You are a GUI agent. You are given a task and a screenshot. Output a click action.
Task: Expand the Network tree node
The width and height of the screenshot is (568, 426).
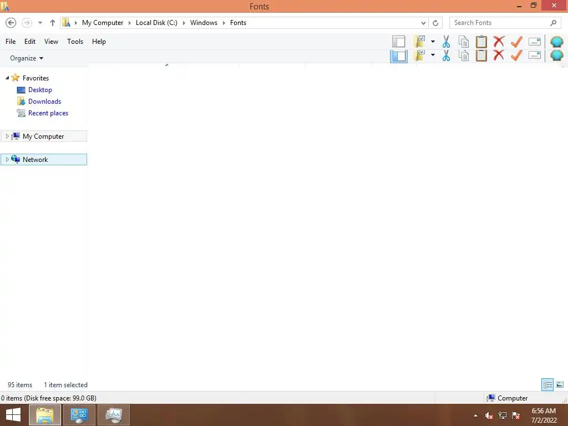[x=7, y=159]
